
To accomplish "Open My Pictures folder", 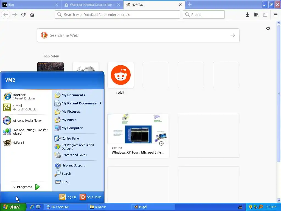I will [78, 112].
